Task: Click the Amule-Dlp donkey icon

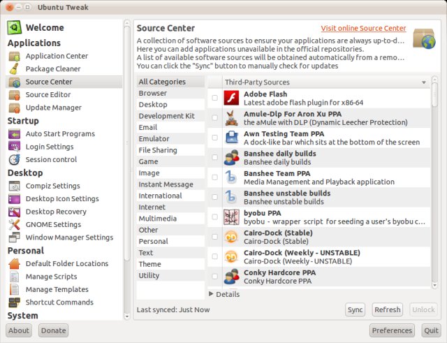Action: (x=231, y=118)
